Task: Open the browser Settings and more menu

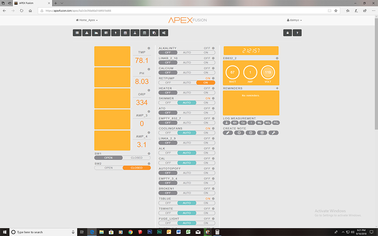Action: point(374,11)
